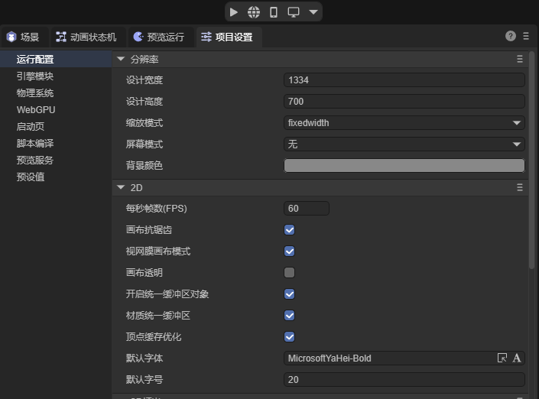
Task: Open the 分辨率 section options menu icon
Action: [x=520, y=59]
